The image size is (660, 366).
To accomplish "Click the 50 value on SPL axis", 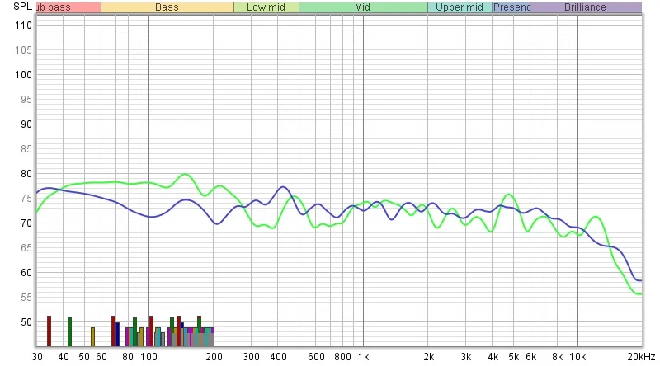I will [26, 321].
